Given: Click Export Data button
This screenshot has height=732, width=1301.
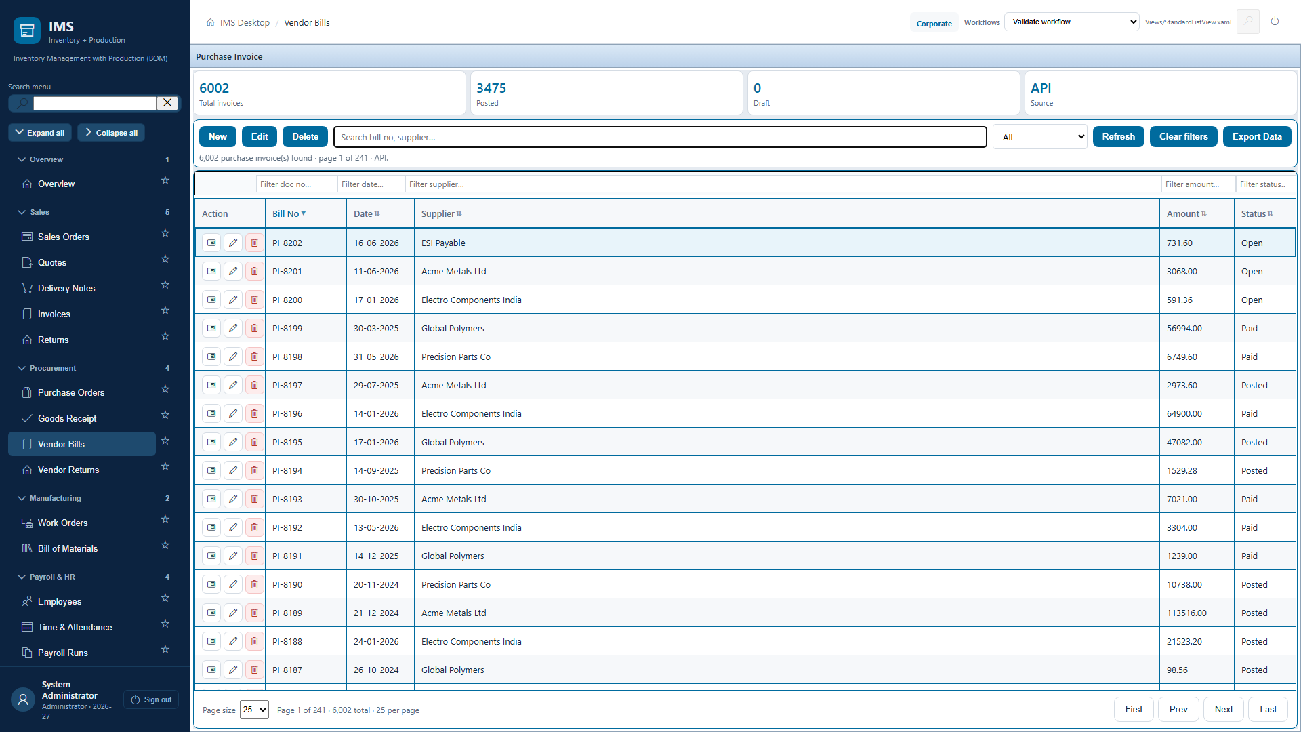Looking at the screenshot, I should coord(1257,136).
